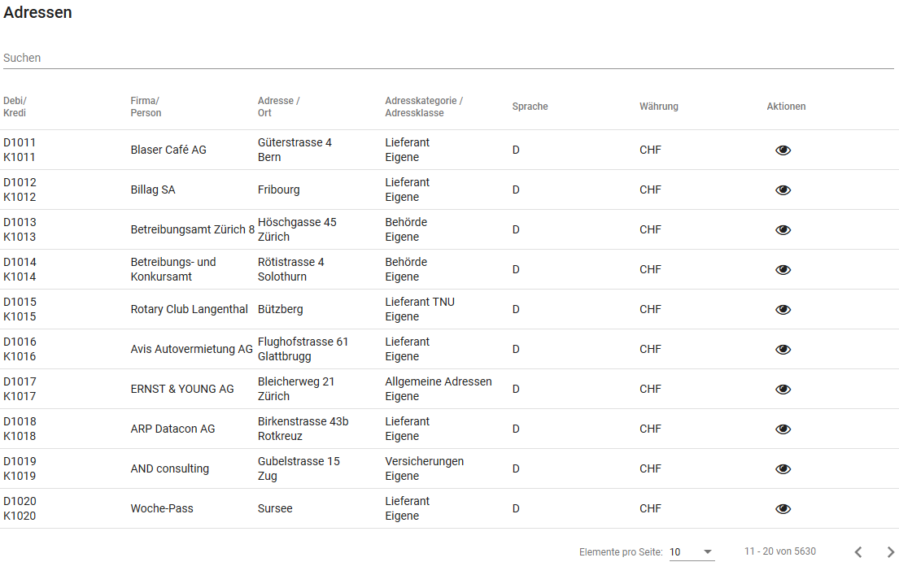Click the Adresse / Ort column header
Screen dimensions: 899x562
coord(278,107)
